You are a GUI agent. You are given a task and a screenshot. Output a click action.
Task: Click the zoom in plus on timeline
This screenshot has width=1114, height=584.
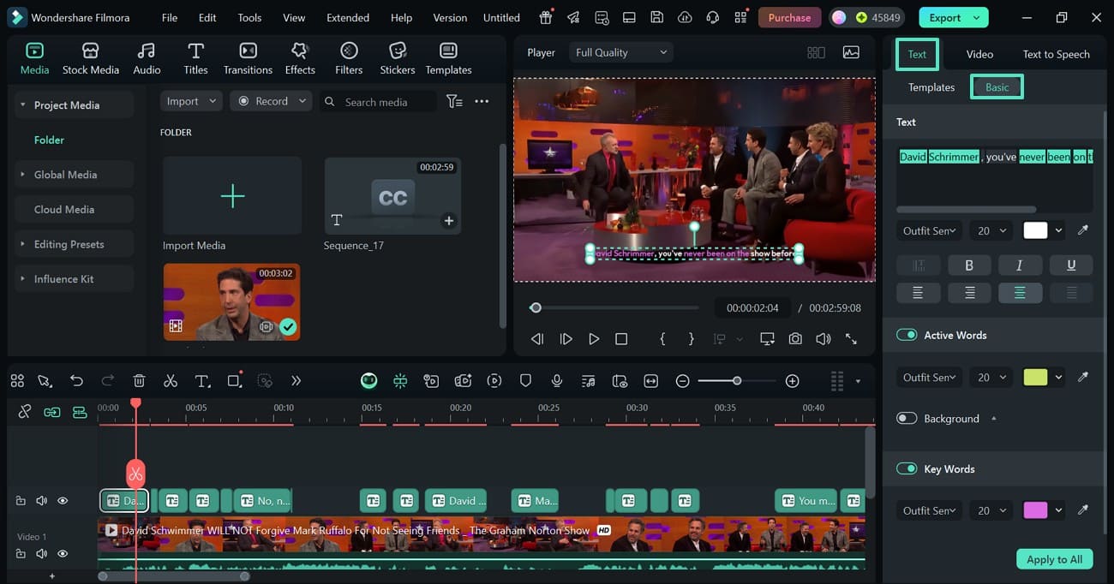[793, 381]
